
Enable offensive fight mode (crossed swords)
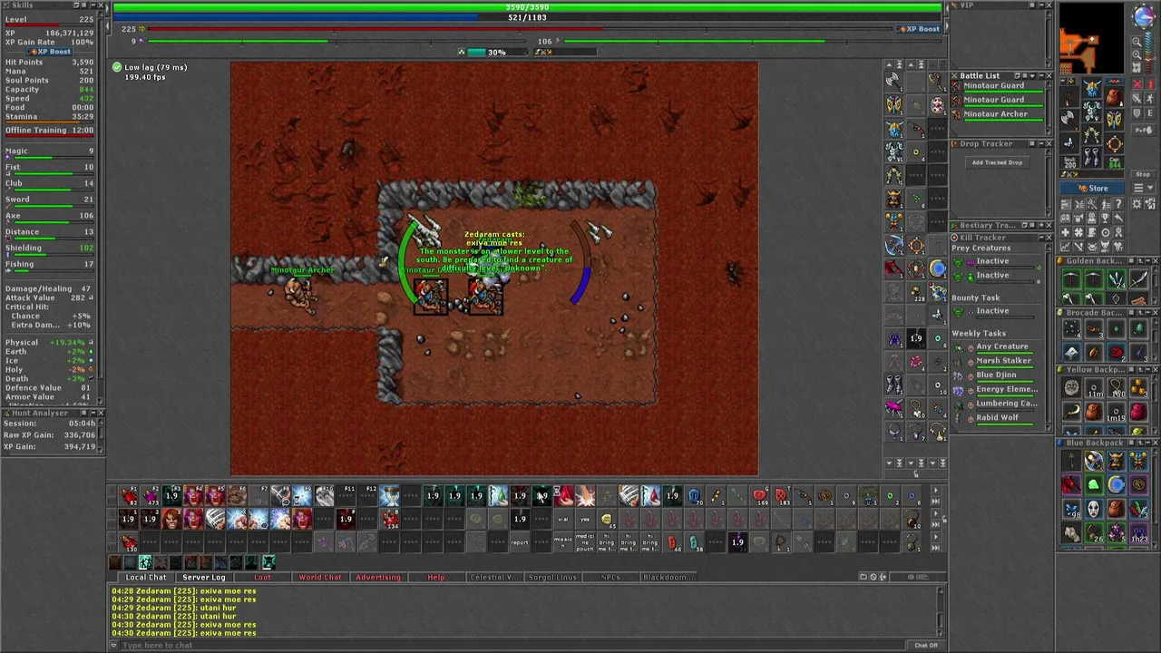1137,84
